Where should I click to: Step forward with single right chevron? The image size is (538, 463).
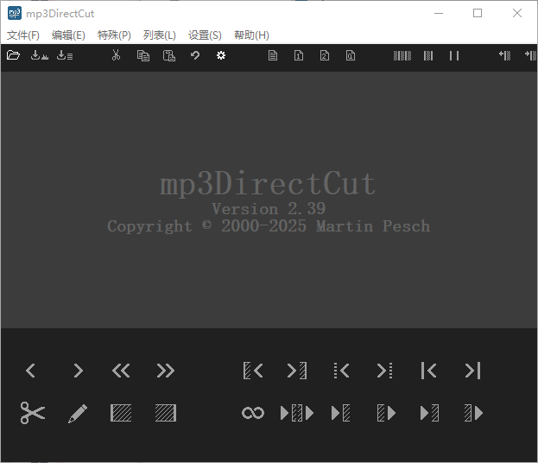pyautogui.click(x=78, y=371)
